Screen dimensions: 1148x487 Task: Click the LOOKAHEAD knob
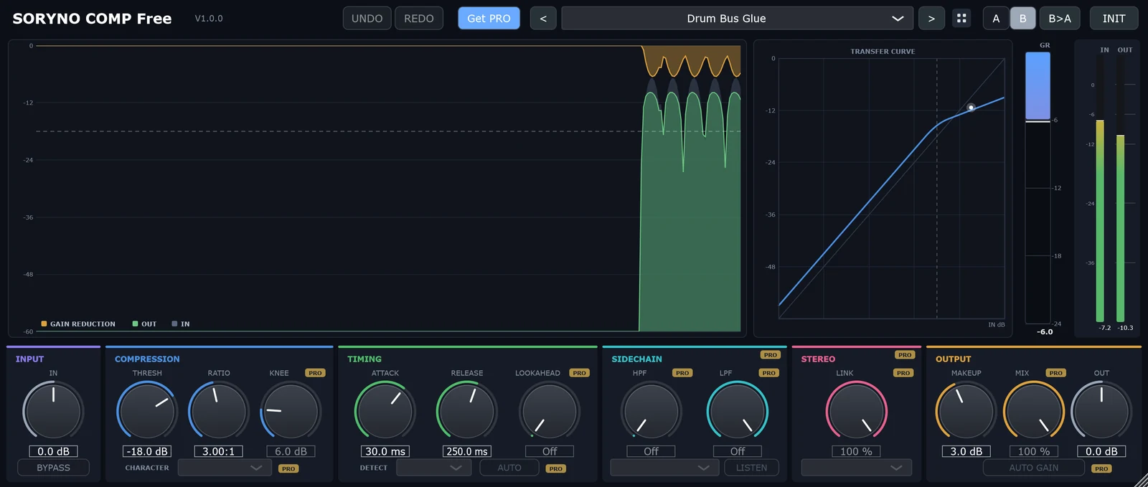pyautogui.click(x=550, y=410)
